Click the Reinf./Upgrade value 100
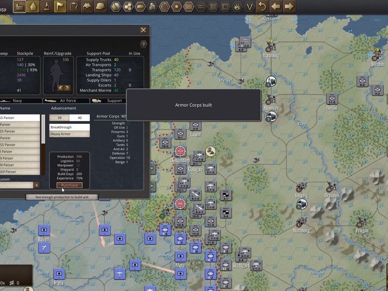This screenshot has height=291, width=388. click(x=65, y=60)
